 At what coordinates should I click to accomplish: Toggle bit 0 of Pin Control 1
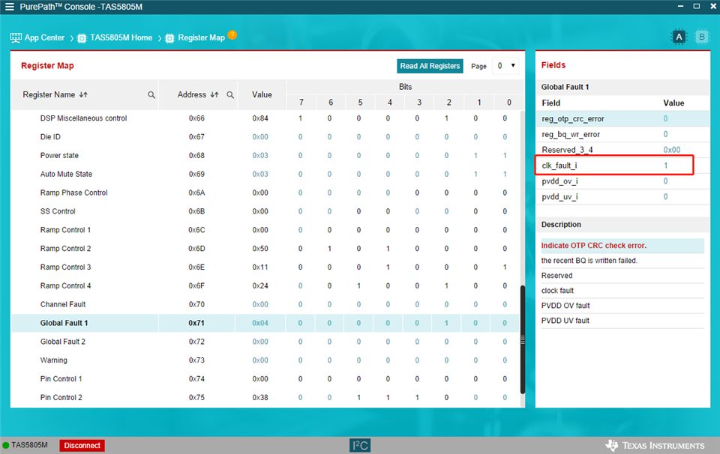coord(505,379)
